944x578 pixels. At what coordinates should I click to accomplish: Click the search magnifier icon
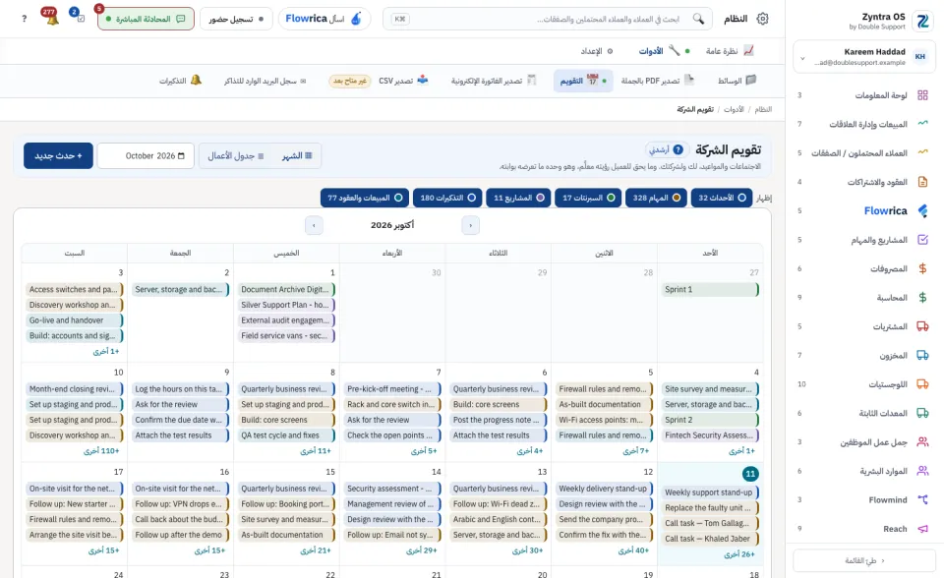[698, 19]
